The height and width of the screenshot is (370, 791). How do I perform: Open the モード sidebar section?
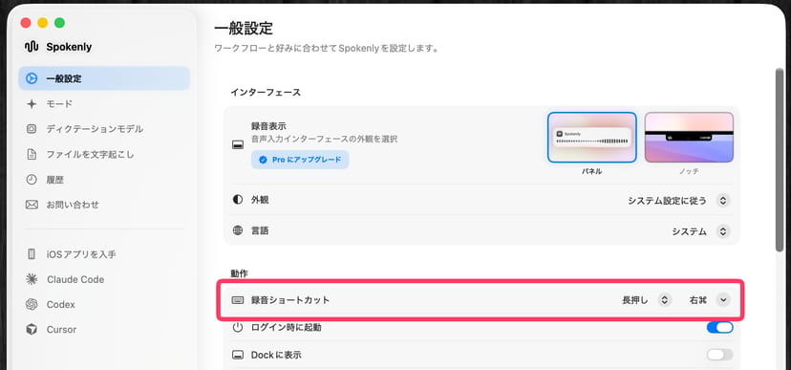click(x=104, y=104)
